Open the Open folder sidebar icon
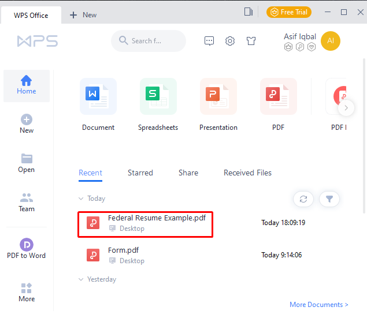 pos(27,159)
